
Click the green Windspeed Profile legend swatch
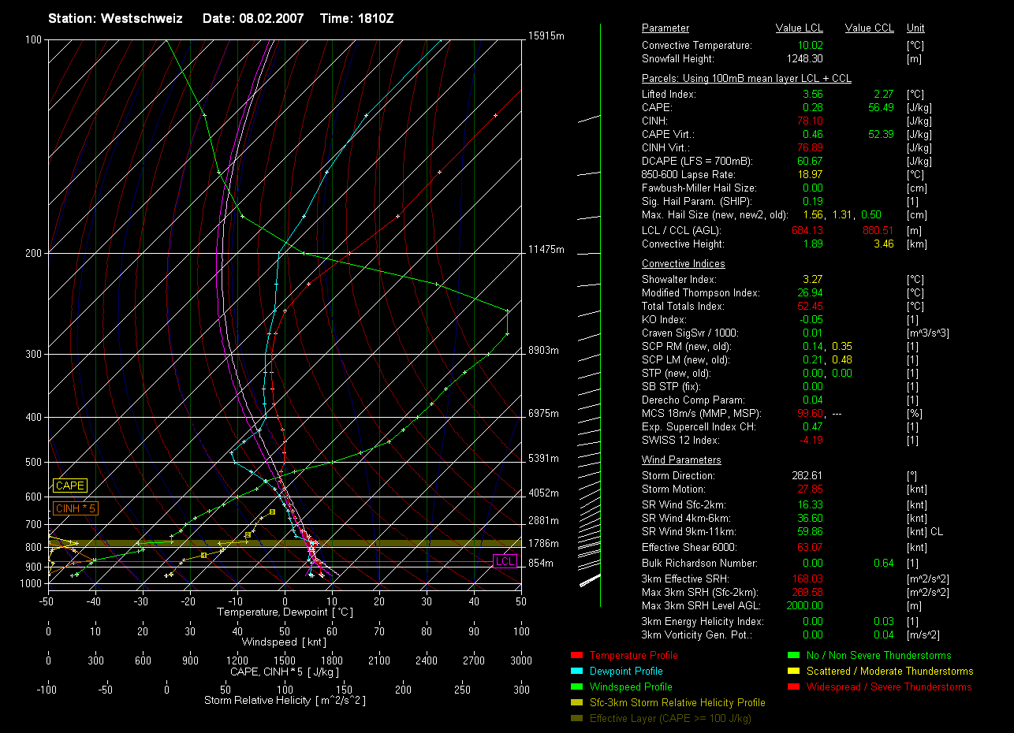click(x=576, y=687)
